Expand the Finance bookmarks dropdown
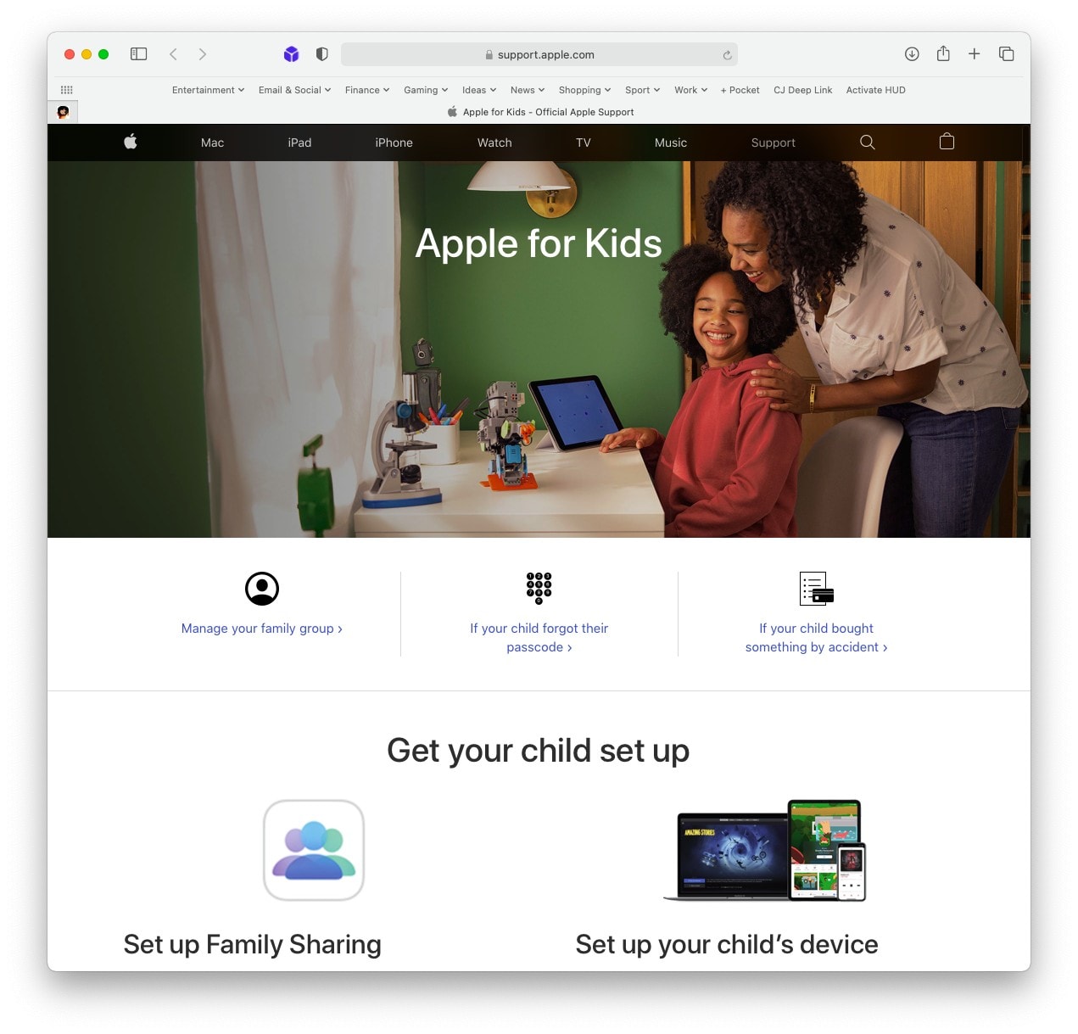1078x1034 pixels. coord(367,90)
